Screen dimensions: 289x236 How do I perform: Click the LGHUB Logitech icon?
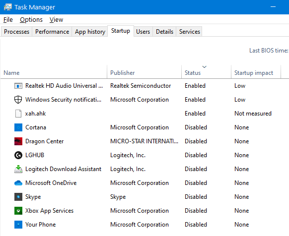(x=18, y=155)
